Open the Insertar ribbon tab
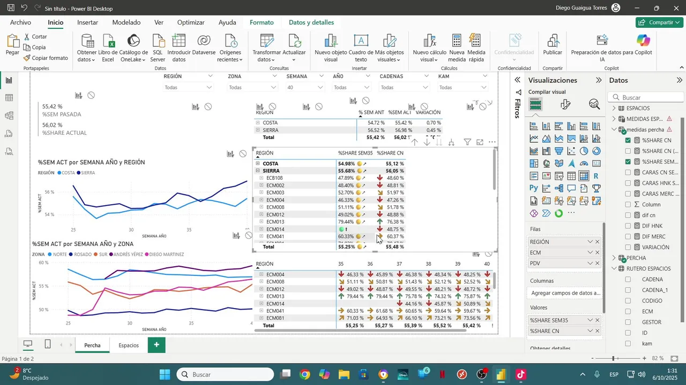686x385 pixels. 87,22
